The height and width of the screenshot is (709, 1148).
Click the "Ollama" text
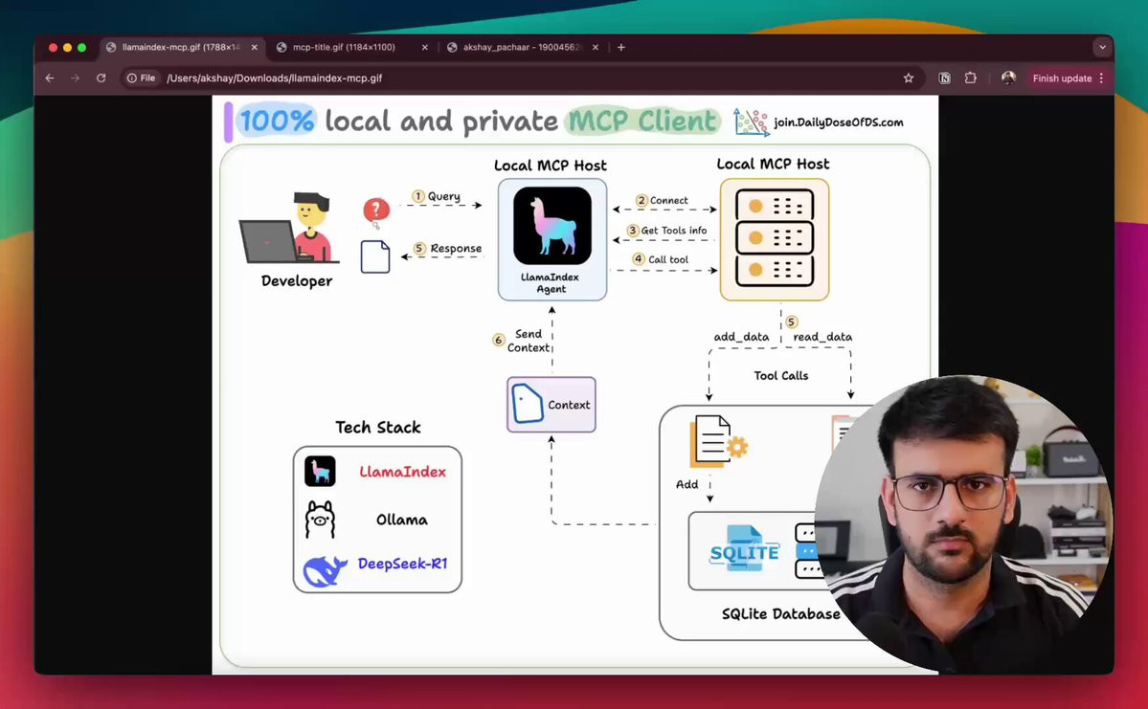pyautogui.click(x=402, y=520)
